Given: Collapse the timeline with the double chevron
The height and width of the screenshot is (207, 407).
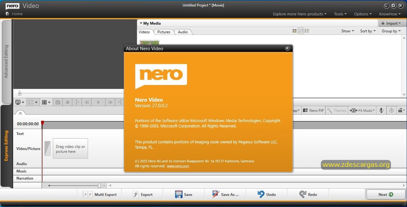Looking at the screenshot, I should pos(20,113).
